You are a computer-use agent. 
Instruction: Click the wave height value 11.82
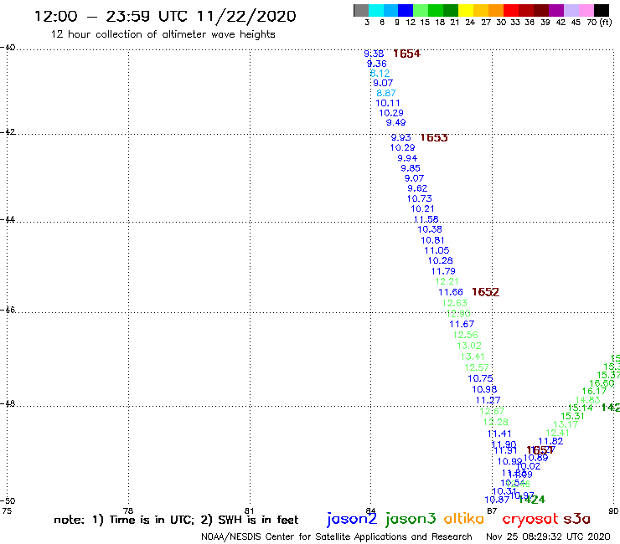(x=550, y=442)
